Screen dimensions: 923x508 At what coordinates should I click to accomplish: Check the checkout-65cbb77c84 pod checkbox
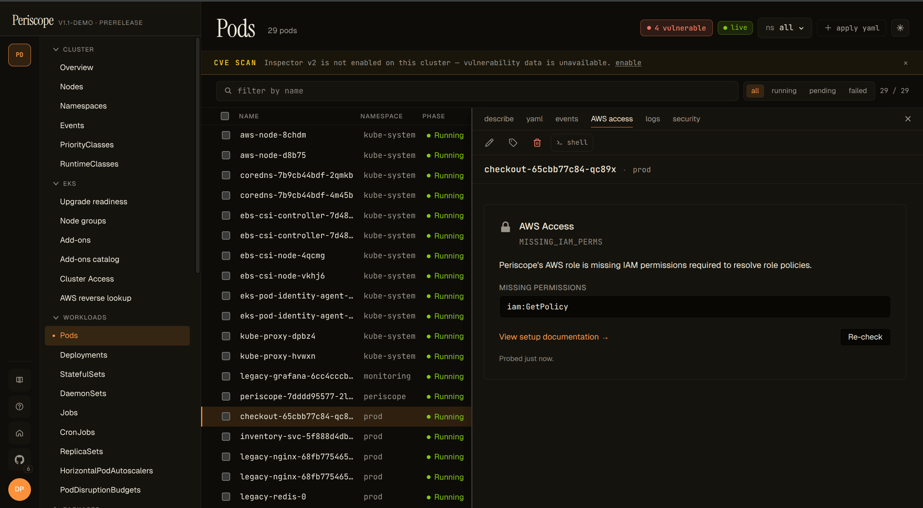(x=226, y=416)
